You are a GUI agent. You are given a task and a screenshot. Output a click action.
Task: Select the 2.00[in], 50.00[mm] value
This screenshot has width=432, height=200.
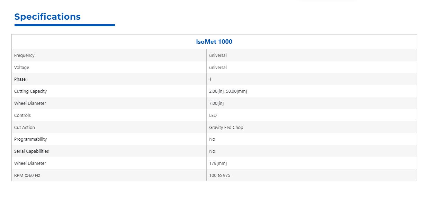tap(228, 91)
